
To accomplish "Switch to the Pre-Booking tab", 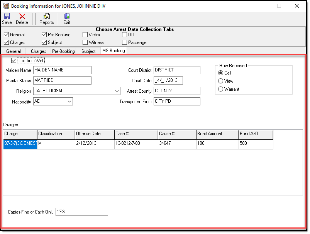I will [63, 51].
